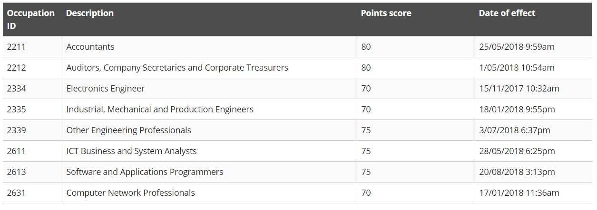Image resolution: width=597 pixels, height=210 pixels.
Task: Select Auditors, Company Secretaries and Corporate Treasurers
Action: 177,68
